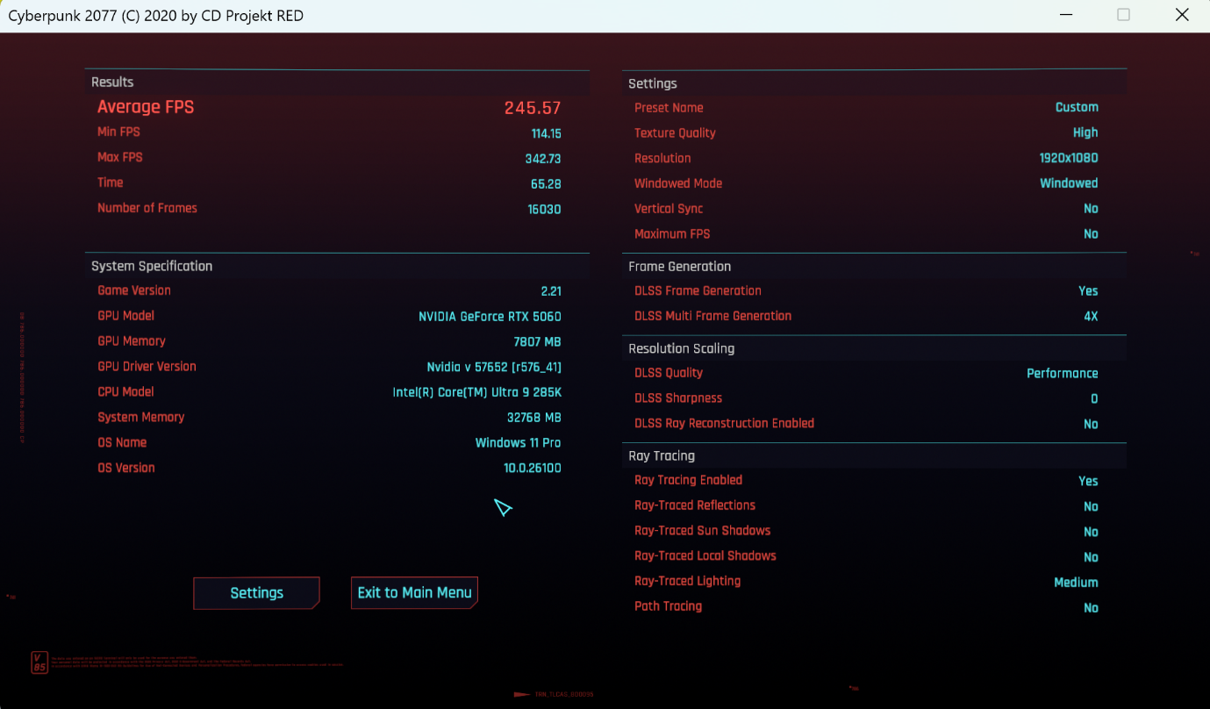Viewport: 1210px width, 709px height.
Task: Click the Time value 65.28
Action: (x=546, y=184)
